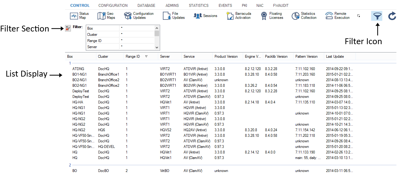Viewport: 397px width, 176px height.
Task: Click pattern version 7.11.133.190 cell
Action: (x=305, y=152)
